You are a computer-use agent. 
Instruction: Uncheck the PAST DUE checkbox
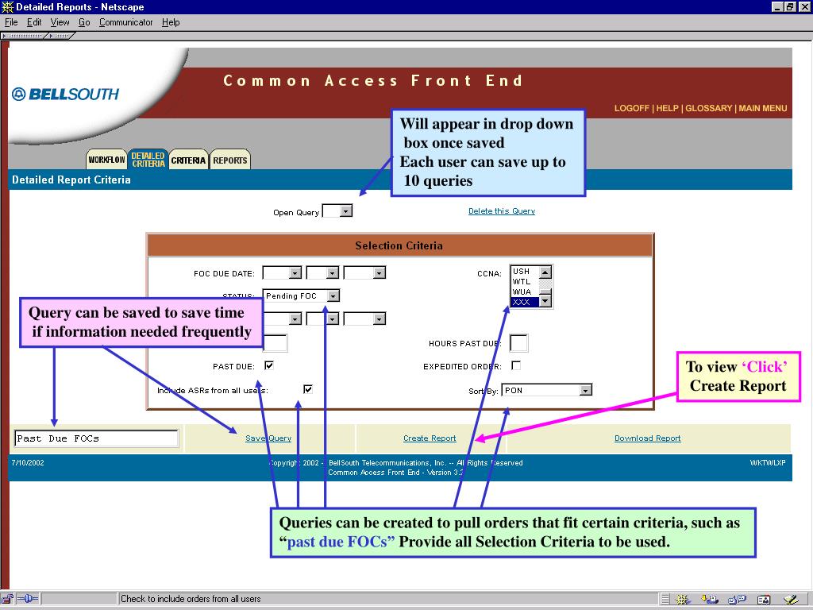(x=268, y=365)
